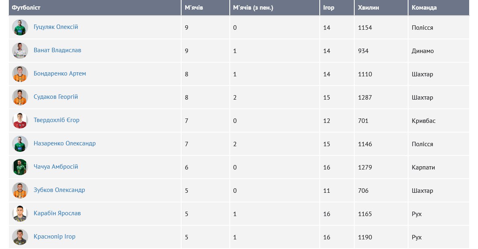This screenshot has height=249, width=478.
Task: Sort by Ігор column header
Action: (329, 8)
